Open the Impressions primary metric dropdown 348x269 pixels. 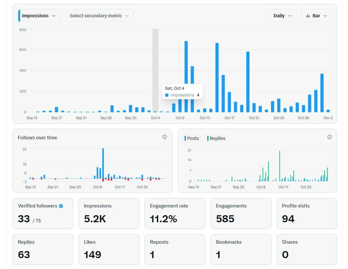coord(39,16)
